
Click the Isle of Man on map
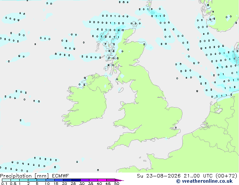coord(121,90)
